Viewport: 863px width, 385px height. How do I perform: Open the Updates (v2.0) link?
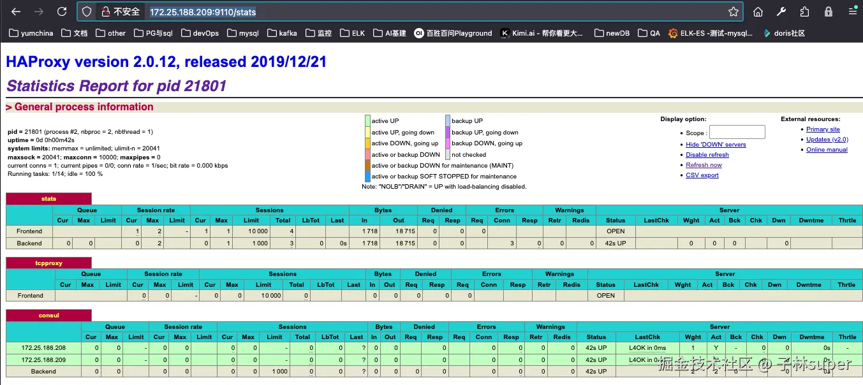827,140
